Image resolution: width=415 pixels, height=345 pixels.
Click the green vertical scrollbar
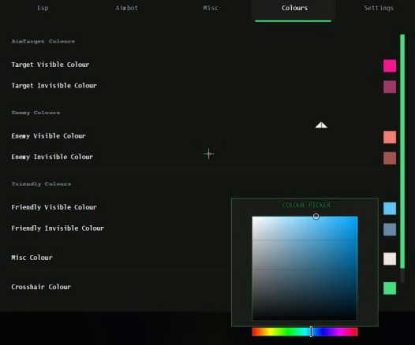[402, 151]
